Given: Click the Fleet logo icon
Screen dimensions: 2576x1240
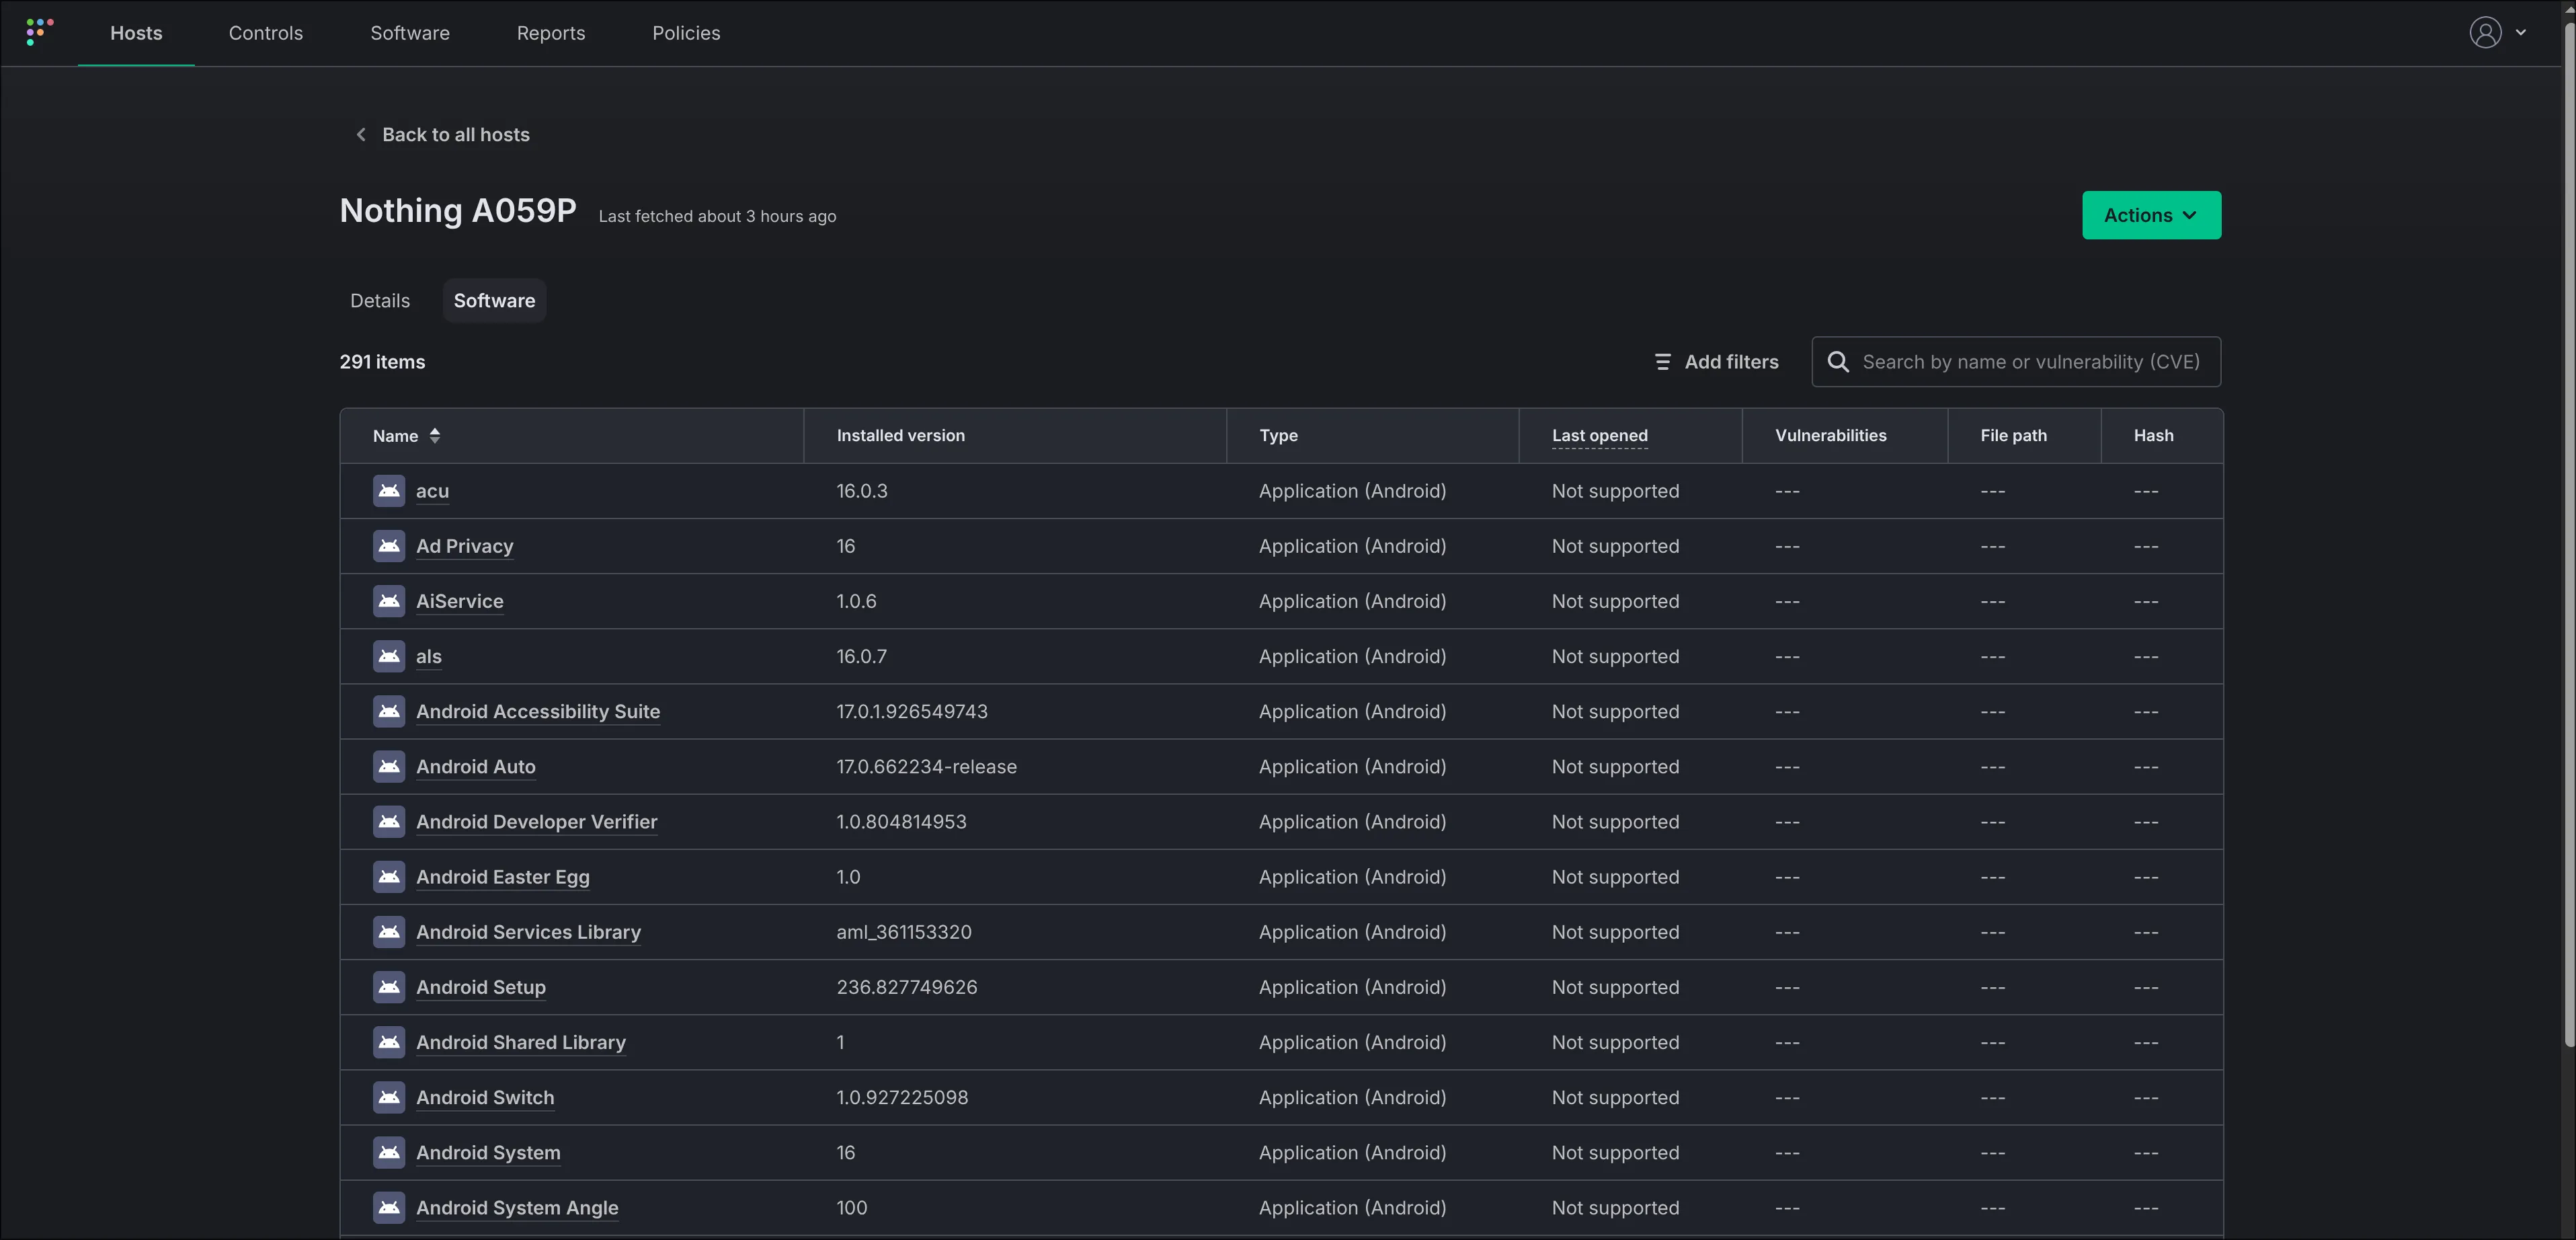Looking at the screenshot, I should [x=39, y=32].
